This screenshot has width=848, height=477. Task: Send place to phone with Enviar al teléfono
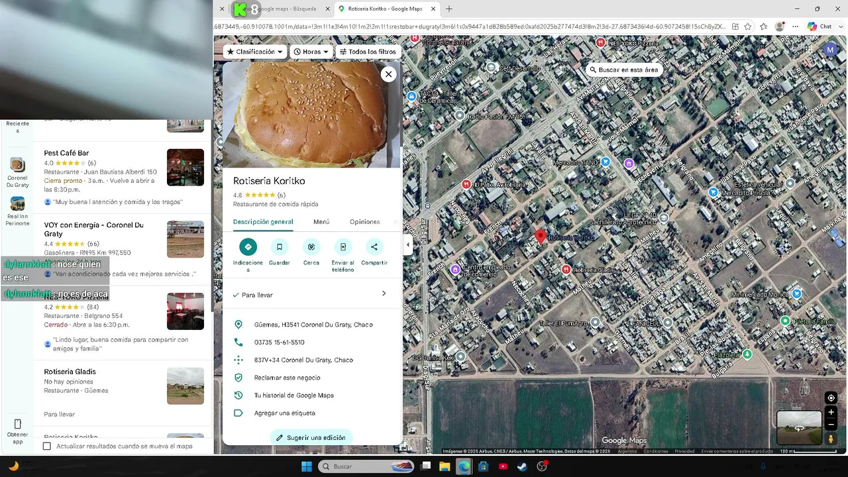click(343, 247)
